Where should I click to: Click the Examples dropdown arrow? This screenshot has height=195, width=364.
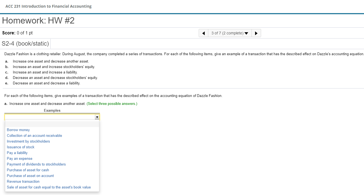97,117
